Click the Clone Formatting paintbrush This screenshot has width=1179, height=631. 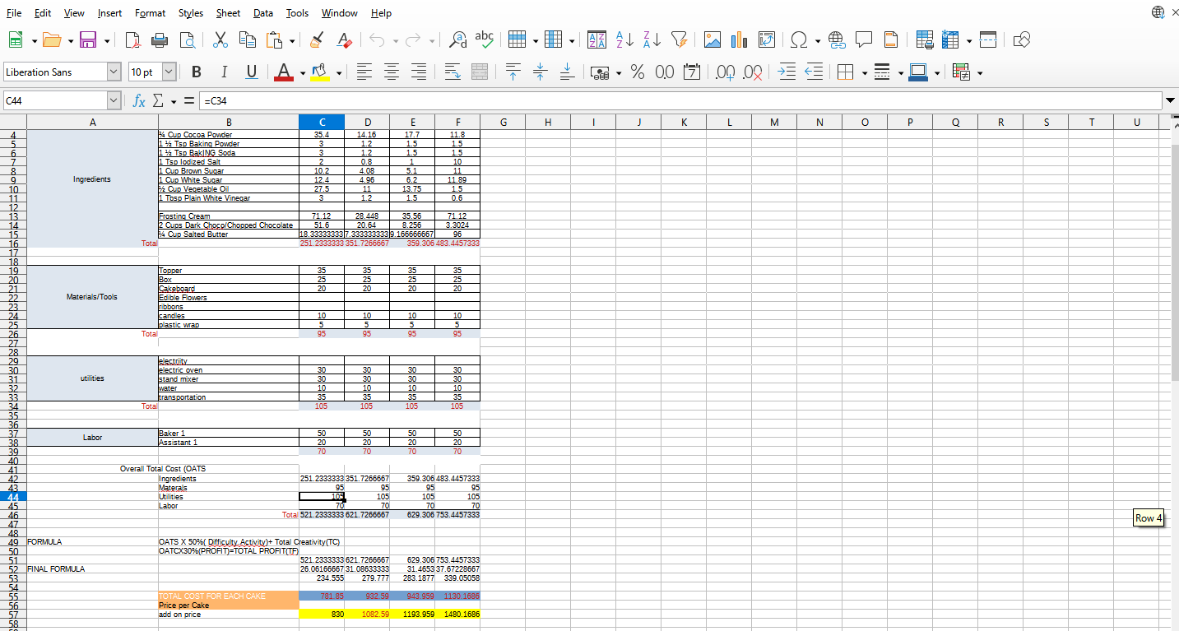tap(317, 39)
